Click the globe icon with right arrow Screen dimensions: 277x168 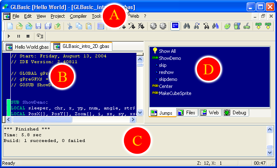click(163, 26)
